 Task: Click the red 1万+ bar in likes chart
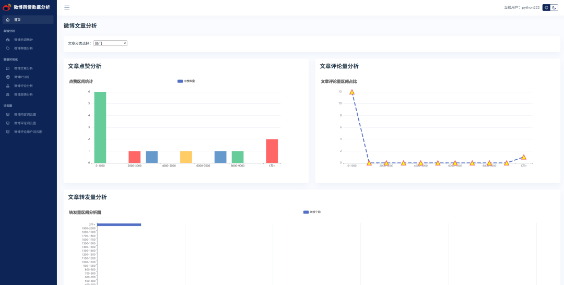[x=272, y=151]
